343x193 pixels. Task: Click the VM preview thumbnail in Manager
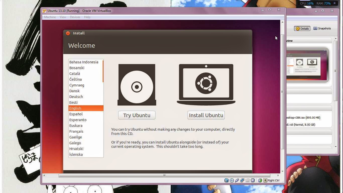pos(307,65)
